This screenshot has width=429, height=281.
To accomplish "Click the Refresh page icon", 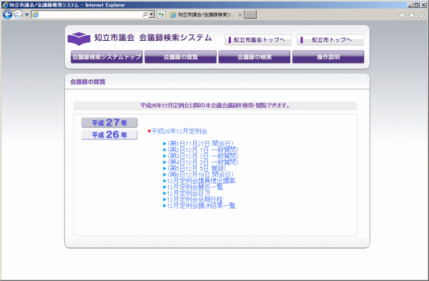I will [x=161, y=14].
